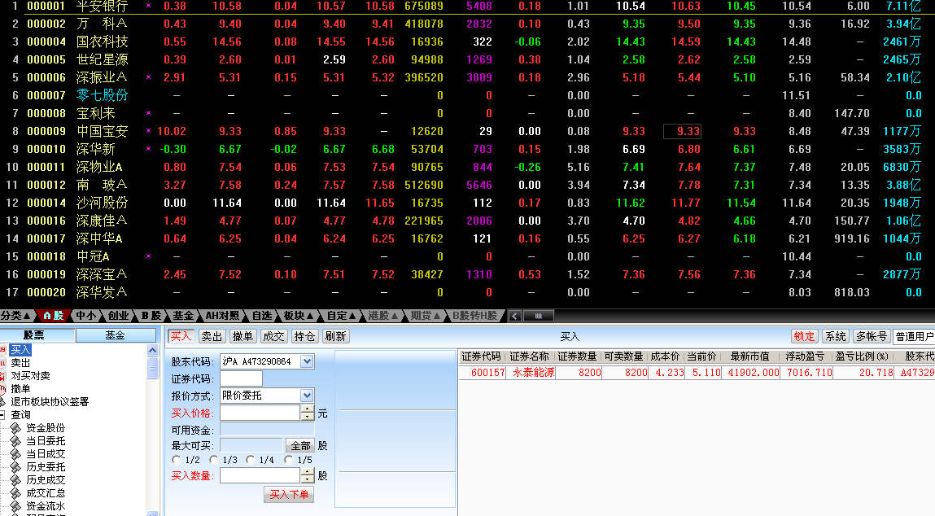The width and height of the screenshot is (935, 516).
Task: Open the 股东代码 account dropdown
Action: tap(307, 361)
